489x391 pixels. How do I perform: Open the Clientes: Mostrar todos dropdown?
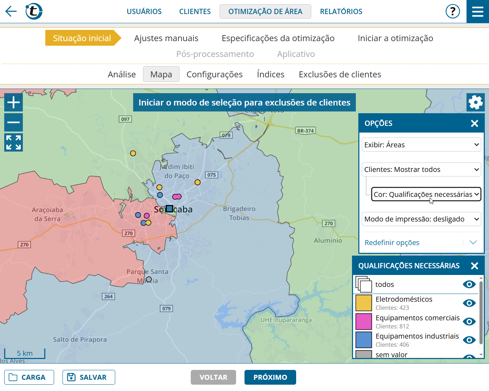(421, 169)
